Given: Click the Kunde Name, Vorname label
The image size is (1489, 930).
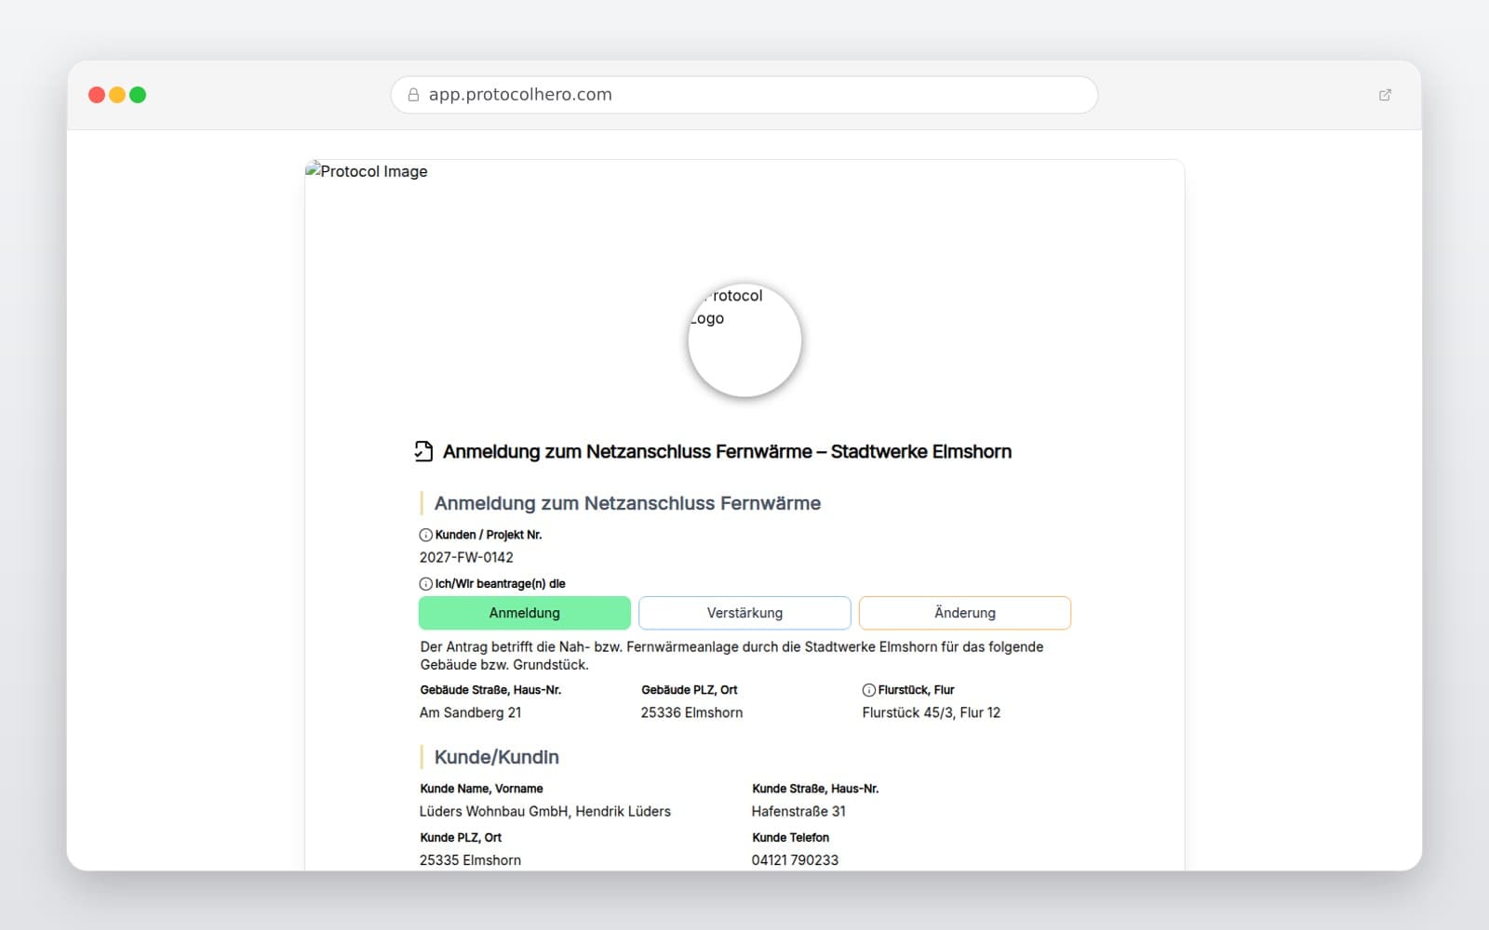Looking at the screenshot, I should point(481,789).
